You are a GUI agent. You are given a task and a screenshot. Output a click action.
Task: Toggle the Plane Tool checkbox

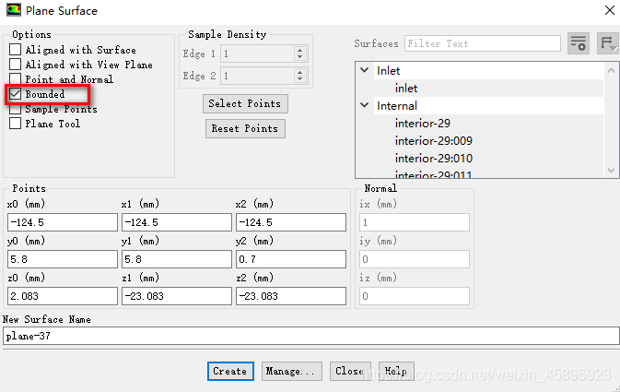pyautogui.click(x=16, y=124)
